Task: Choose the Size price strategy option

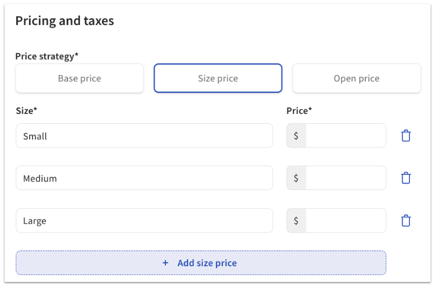Action: (218, 78)
